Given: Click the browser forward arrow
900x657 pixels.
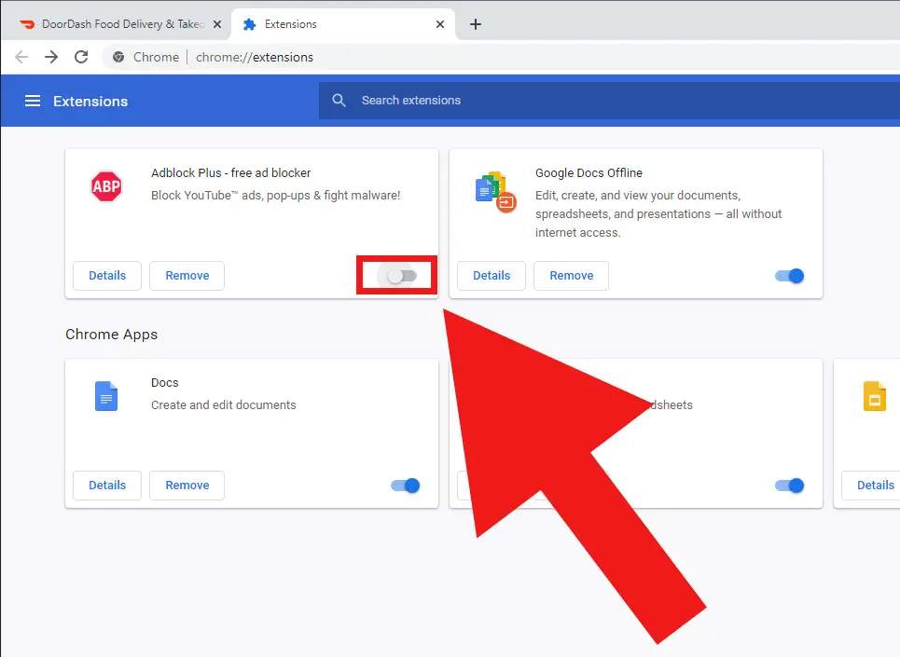Looking at the screenshot, I should (51, 57).
